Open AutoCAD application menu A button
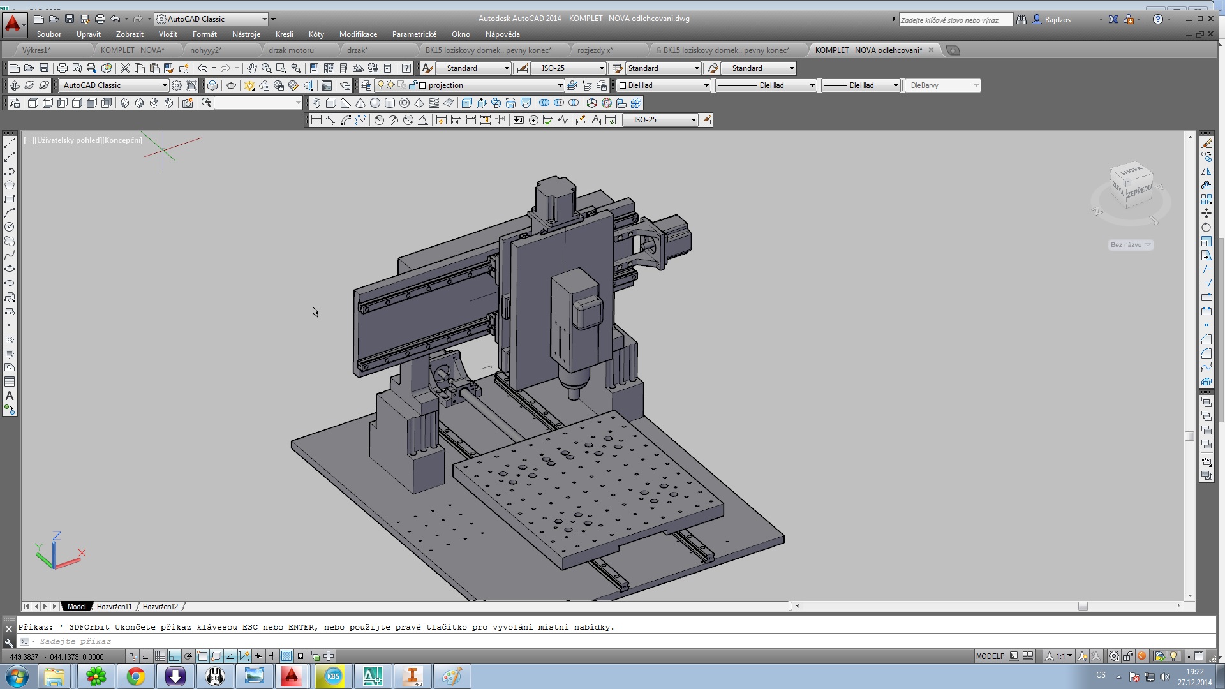Viewport: 1225px width, 689px height. pyautogui.click(x=13, y=23)
